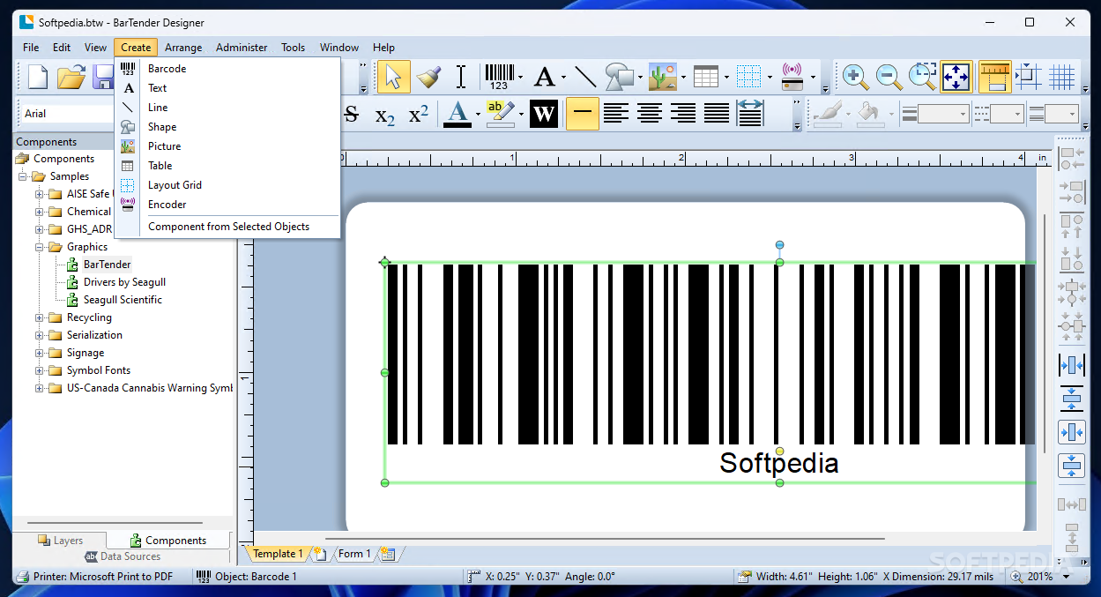Click the encoder card icon in toolbar
Viewport: 1101px width, 597px height.
pos(792,77)
